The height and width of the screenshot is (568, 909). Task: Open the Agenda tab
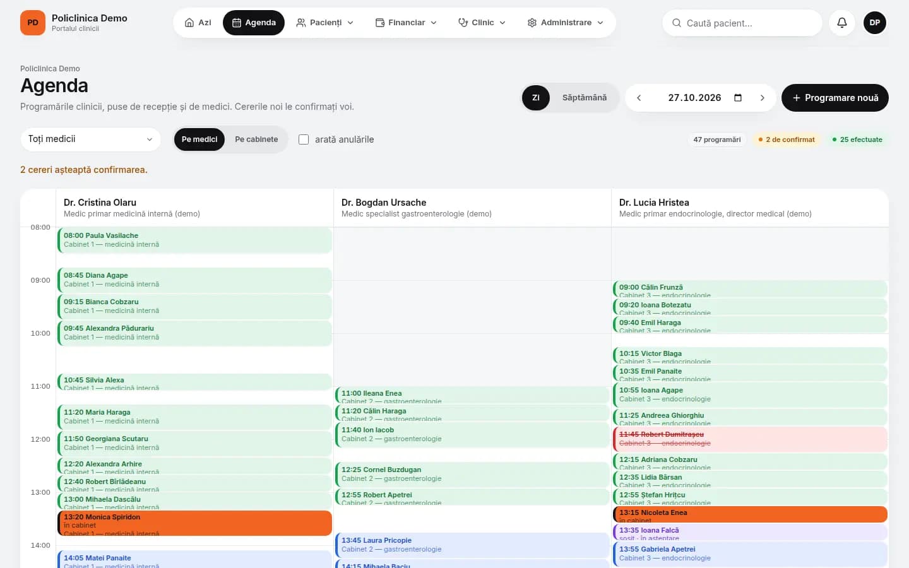(254, 23)
